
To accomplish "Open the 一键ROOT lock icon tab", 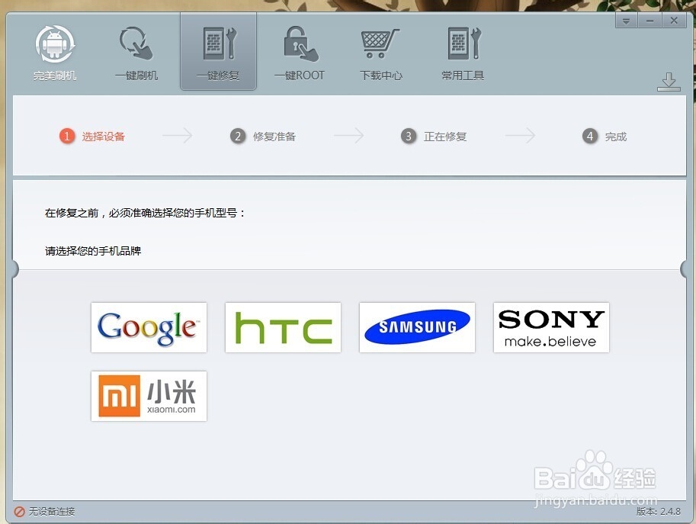I will tap(300, 53).
